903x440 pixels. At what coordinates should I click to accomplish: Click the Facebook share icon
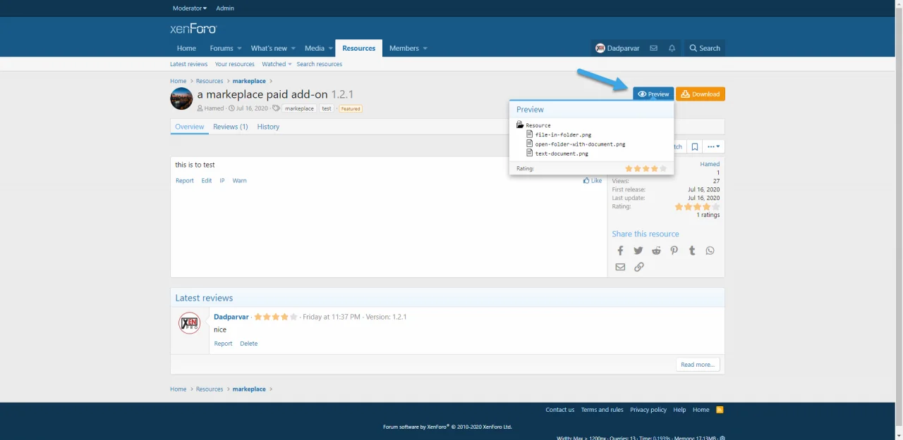tap(620, 251)
